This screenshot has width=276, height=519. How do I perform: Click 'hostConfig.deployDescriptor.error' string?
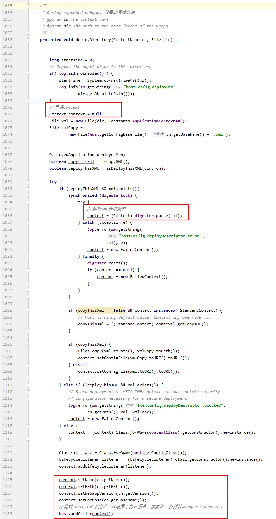[161, 236]
